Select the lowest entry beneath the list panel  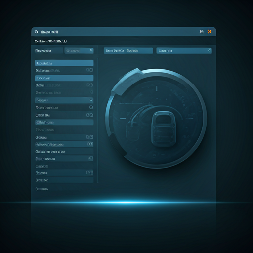42,189
